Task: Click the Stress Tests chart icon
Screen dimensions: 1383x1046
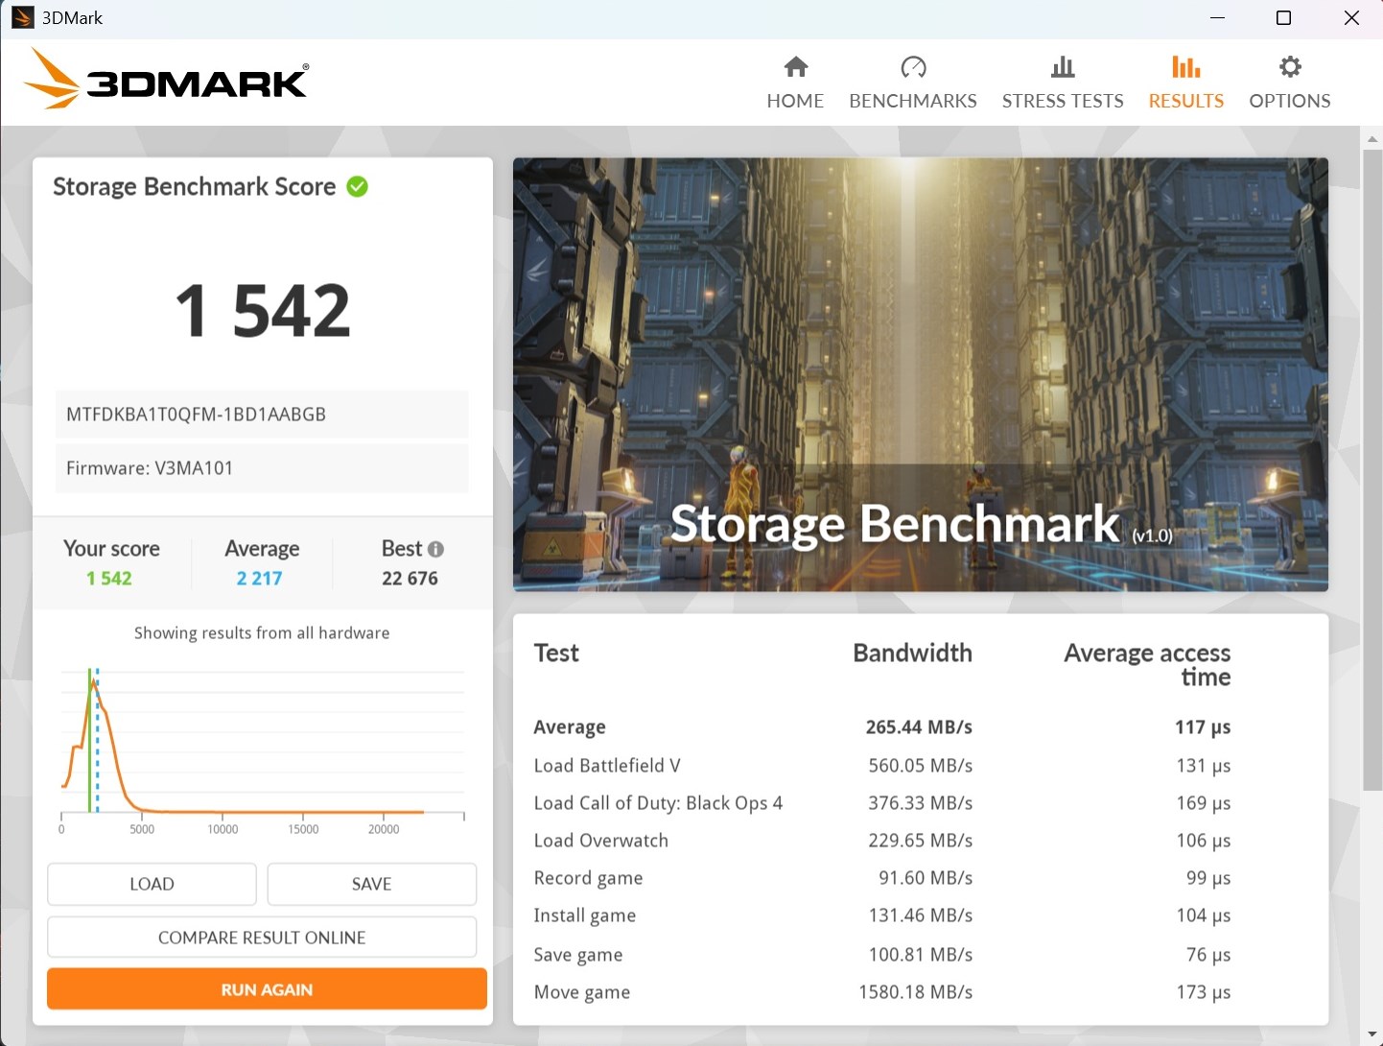Action: [1063, 67]
